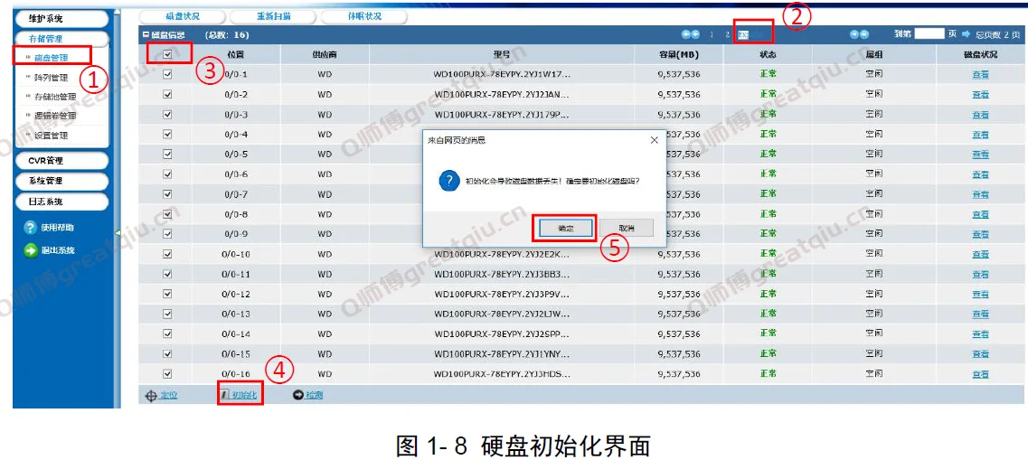Expand the 系统管理 sidebar section
1028x460 pixels.
click(60, 181)
